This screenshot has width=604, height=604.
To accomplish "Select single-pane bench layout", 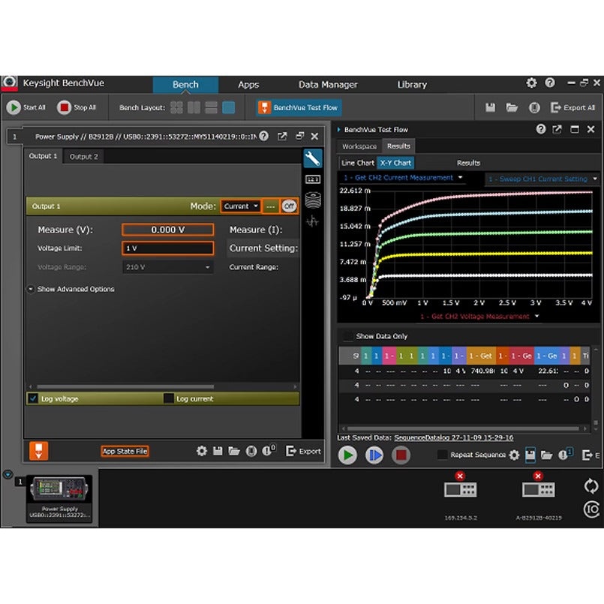I will click(228, 107).
